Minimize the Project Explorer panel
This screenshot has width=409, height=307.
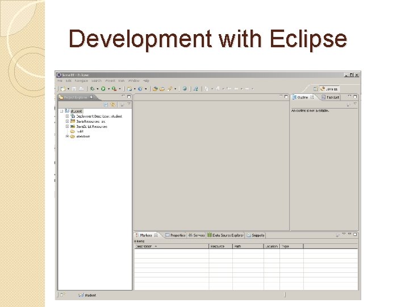[124, 96]
